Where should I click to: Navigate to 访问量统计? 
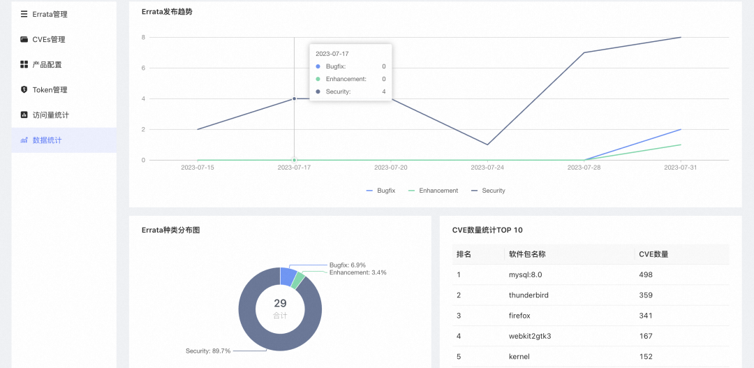click(64, 115)
